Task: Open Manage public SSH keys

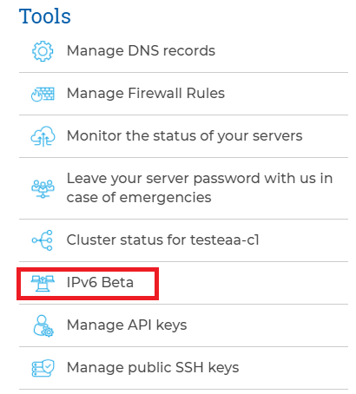Action: (x=153, y=368)
